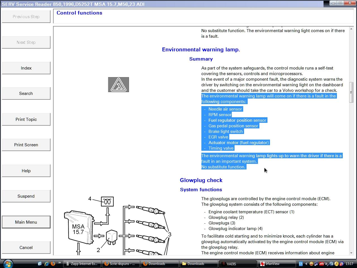Screen dimensions: 357x268
Task: Click the 'RPM sensor' list item
Action: pos(220,115)
